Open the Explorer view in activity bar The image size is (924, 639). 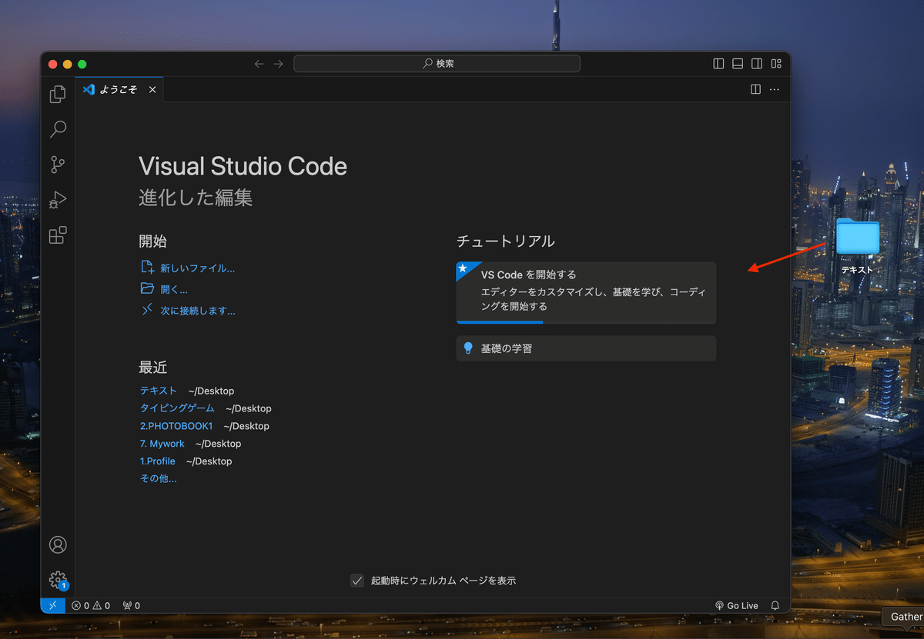point(58,94)
